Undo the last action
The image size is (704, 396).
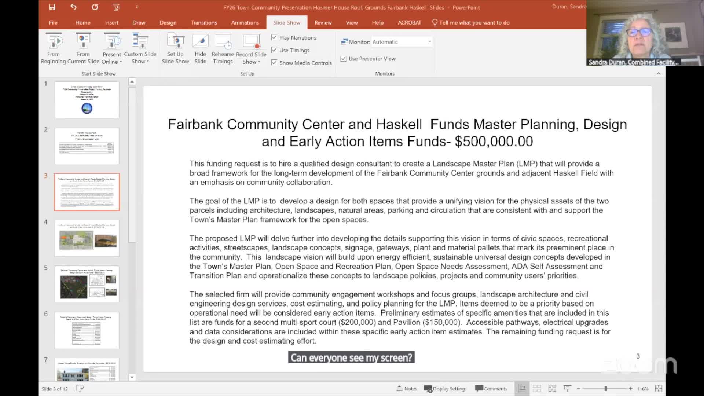pos(73,7)
